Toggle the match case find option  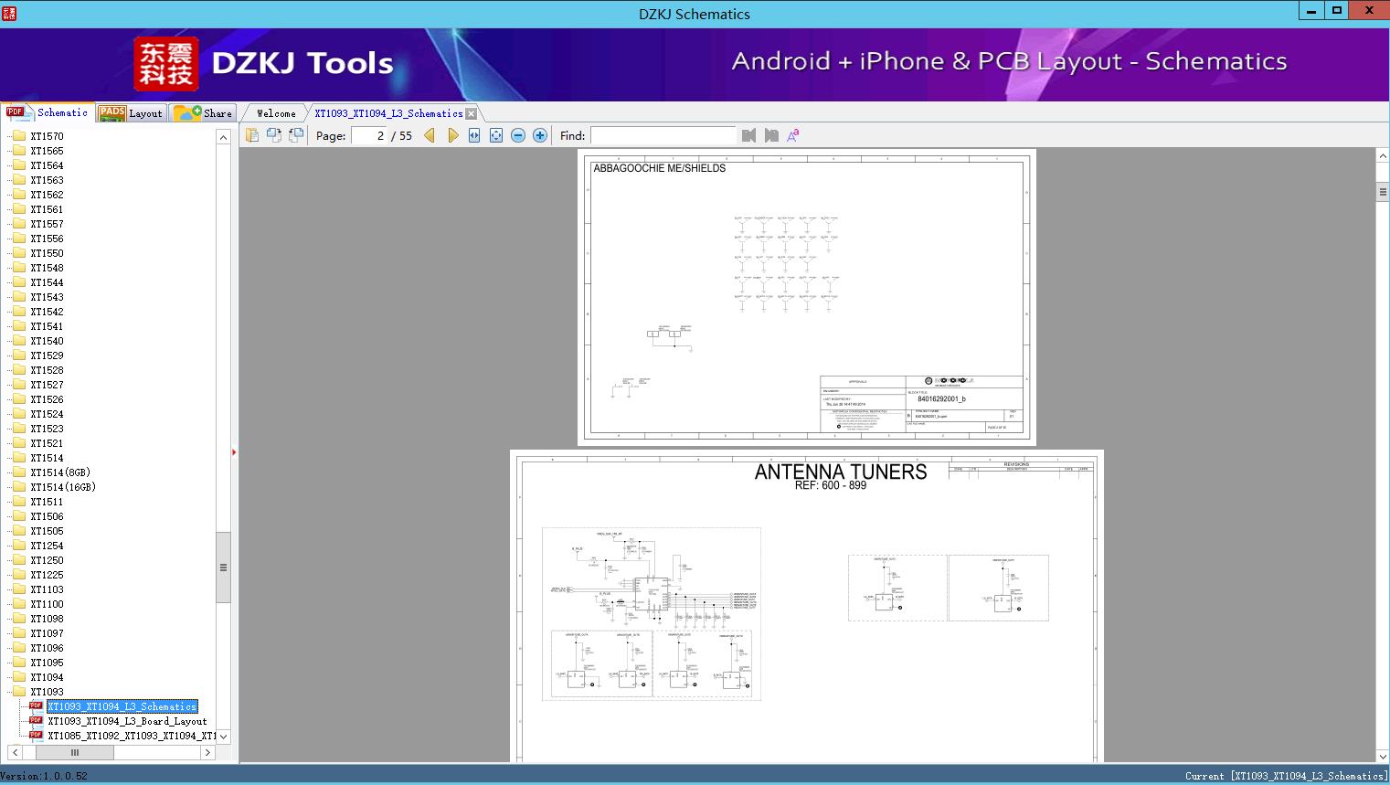tap(793, 135)
